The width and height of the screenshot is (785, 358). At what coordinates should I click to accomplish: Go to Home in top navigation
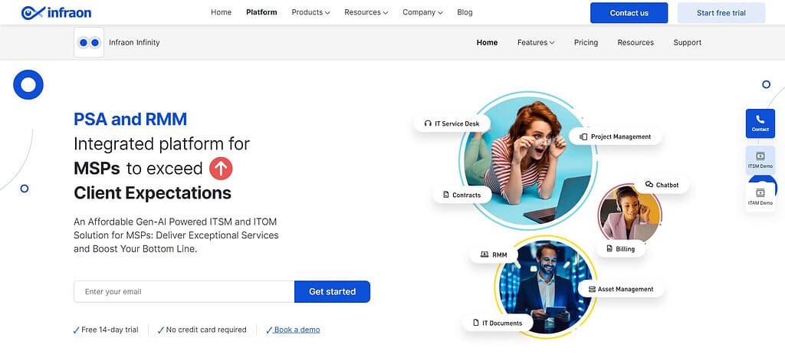pos(221,12)
